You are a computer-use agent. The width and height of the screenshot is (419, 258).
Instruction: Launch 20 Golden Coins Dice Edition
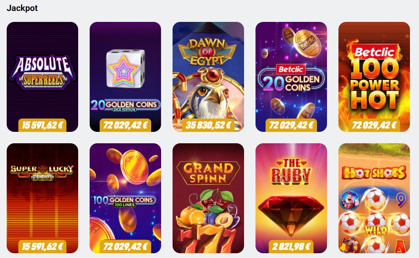[125, 77]
